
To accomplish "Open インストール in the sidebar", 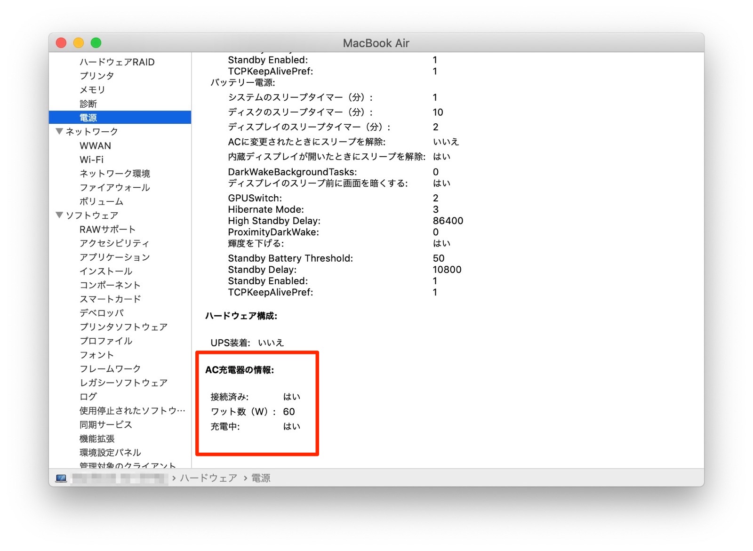I will click(x=106, y=271).
